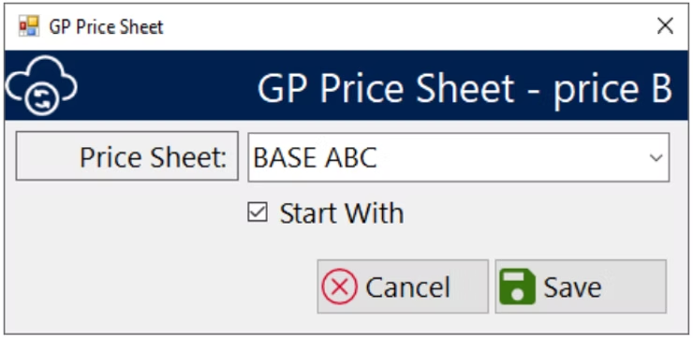Viewport: 693px width, 338px height.
Task: Toggle Start With via its text label
Action: (x=342, y=213)
